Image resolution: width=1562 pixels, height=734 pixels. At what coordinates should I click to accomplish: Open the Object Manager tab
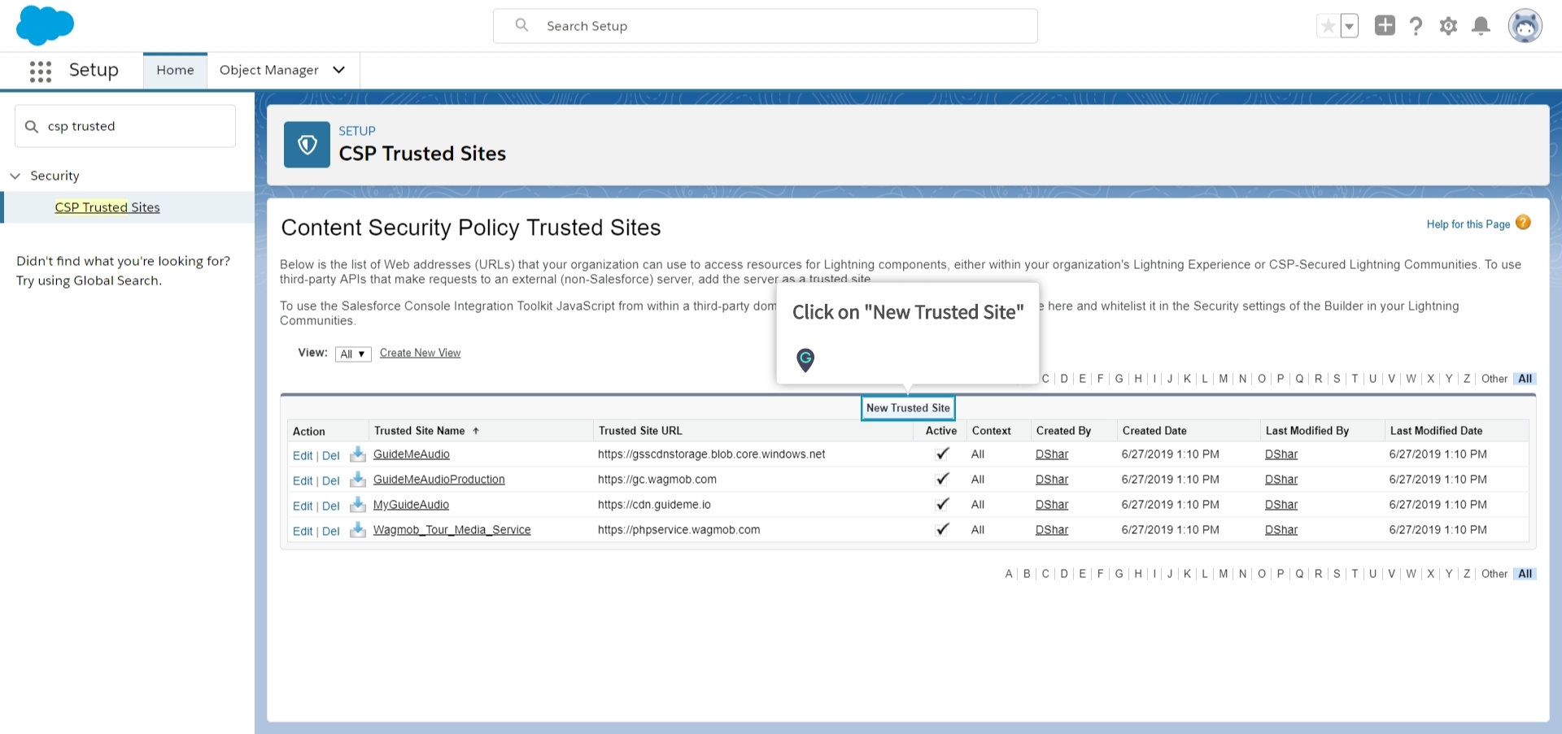tap(268, 70)
